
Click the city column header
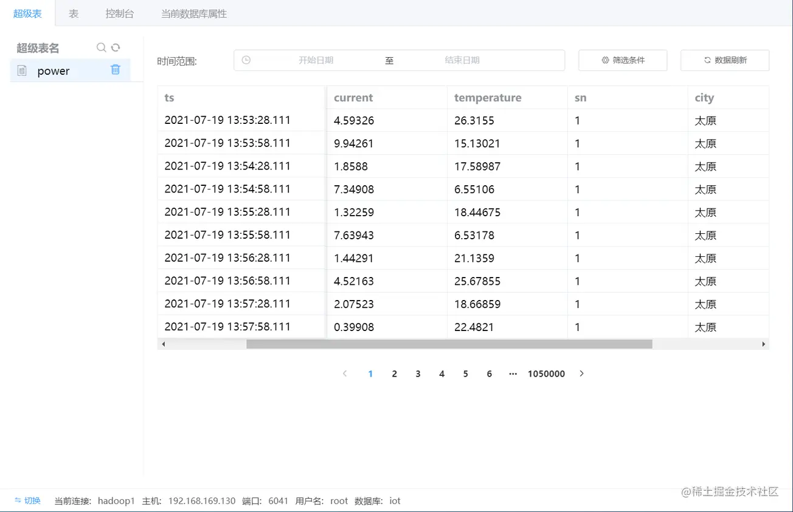click(x=729, y=97)
